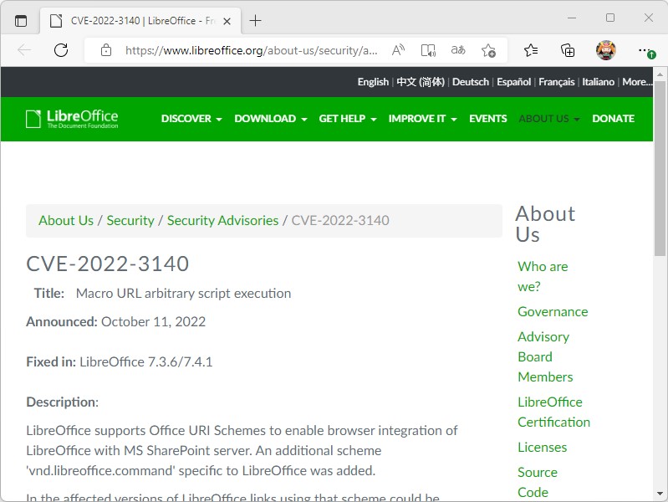Switch site language to Deutsch
668x502 pixels.
(x=471, y=82)
